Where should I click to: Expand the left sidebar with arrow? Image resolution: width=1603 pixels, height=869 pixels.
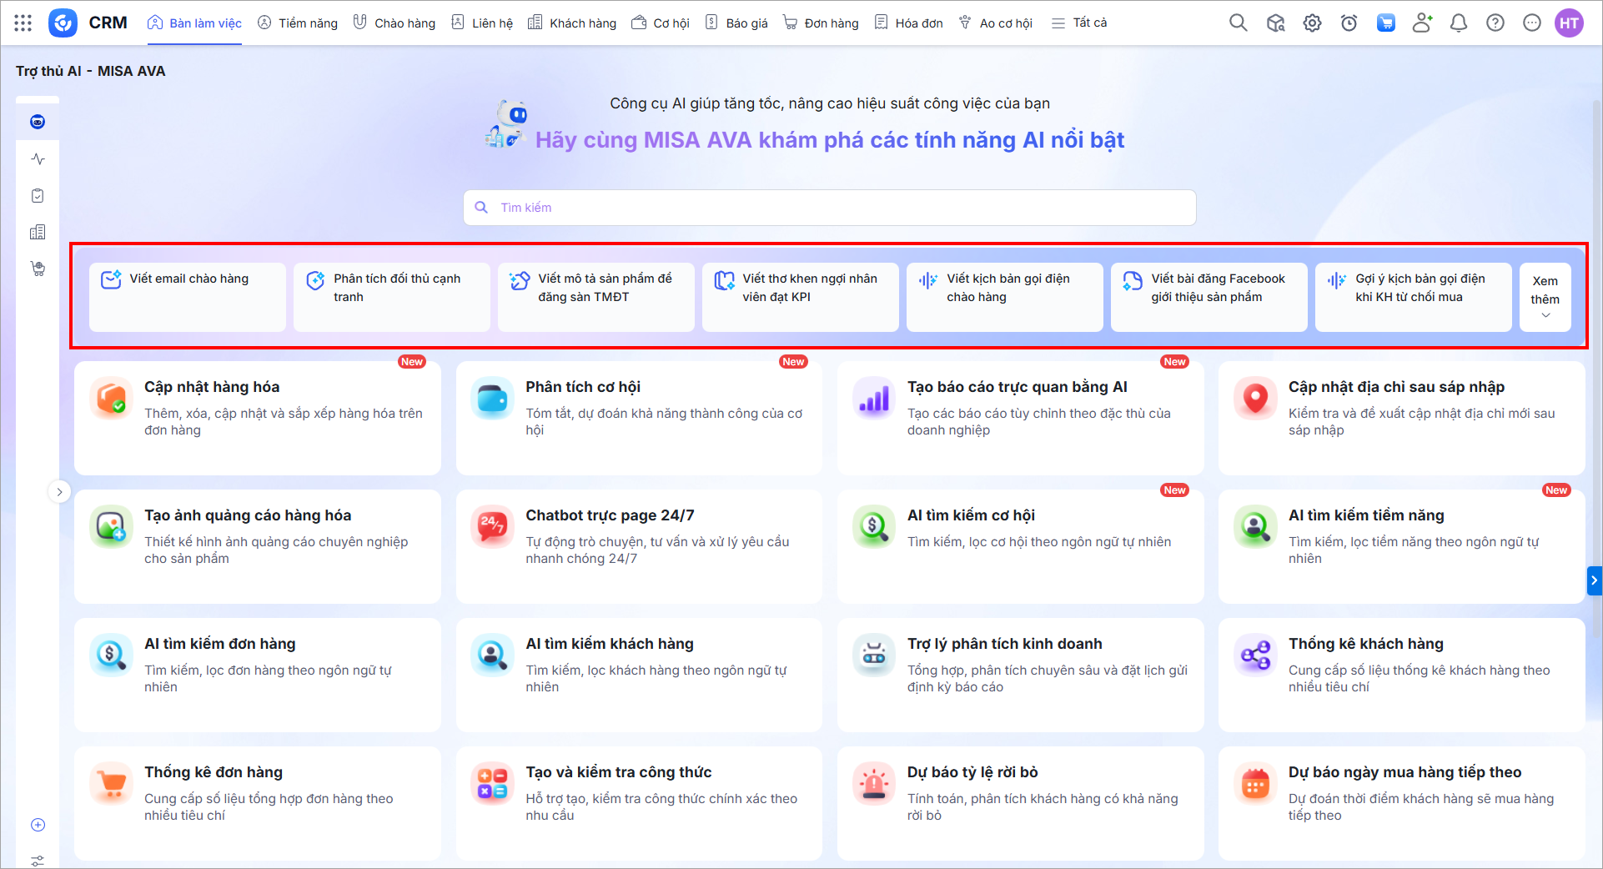point(59,492)
